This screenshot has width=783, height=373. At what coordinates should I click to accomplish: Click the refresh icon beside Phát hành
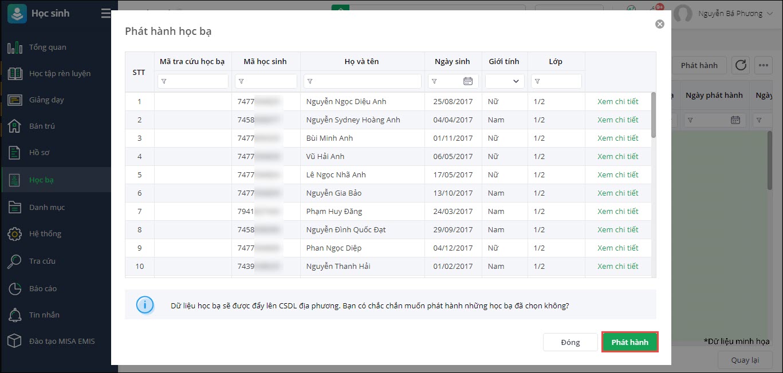(741, 65)
